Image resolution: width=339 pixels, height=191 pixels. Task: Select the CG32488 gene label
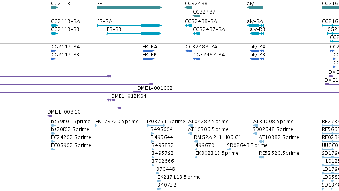pos(196,4)
